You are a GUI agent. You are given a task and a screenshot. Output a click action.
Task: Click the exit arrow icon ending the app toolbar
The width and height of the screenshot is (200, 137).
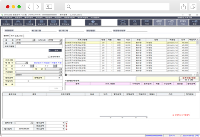point(194,22)
